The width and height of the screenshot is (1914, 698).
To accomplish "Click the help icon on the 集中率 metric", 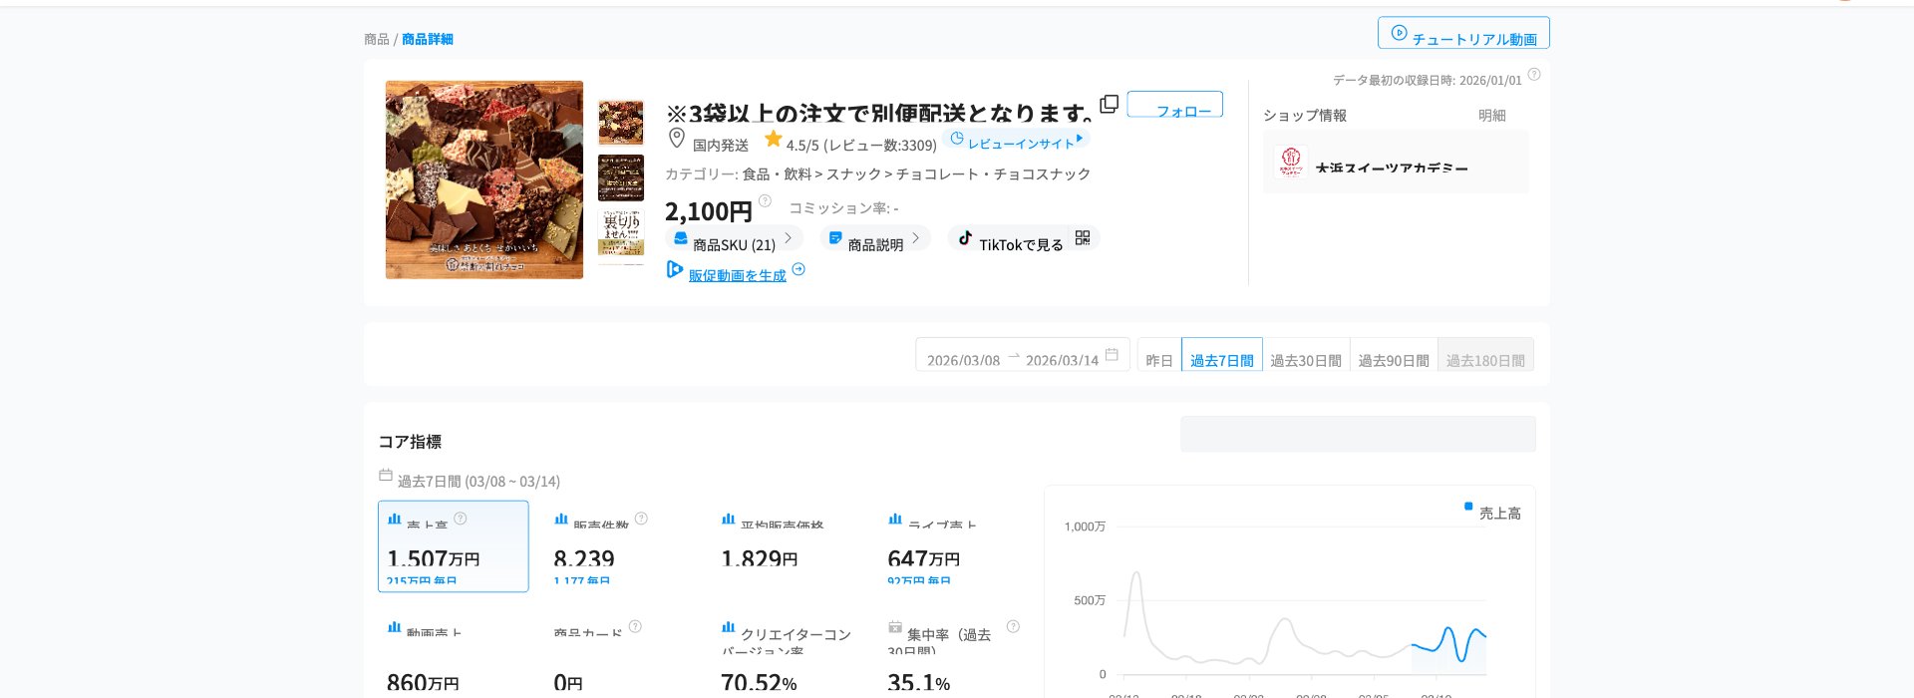I will point(1013,626).
